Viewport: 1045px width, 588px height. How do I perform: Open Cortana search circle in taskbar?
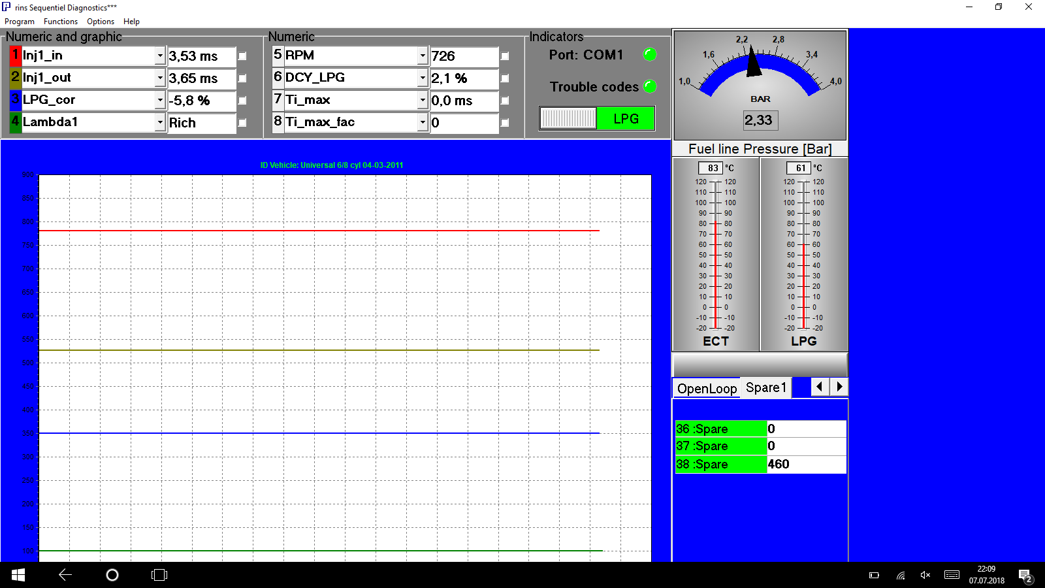pyautogui.click(x=112, y=575)
